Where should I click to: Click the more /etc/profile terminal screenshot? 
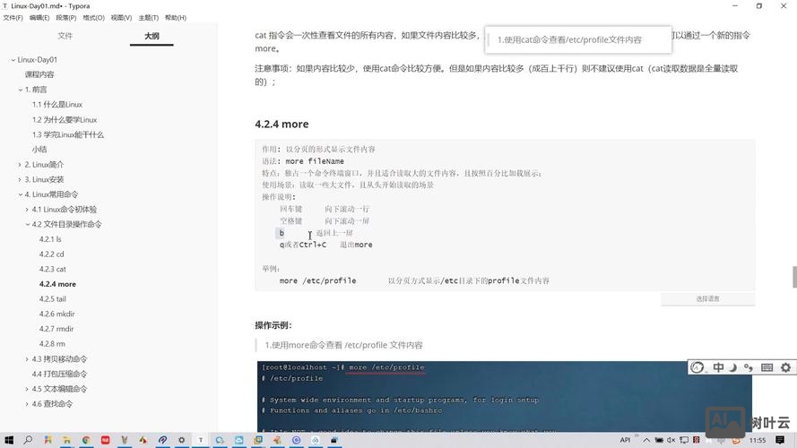coord(504,397)
